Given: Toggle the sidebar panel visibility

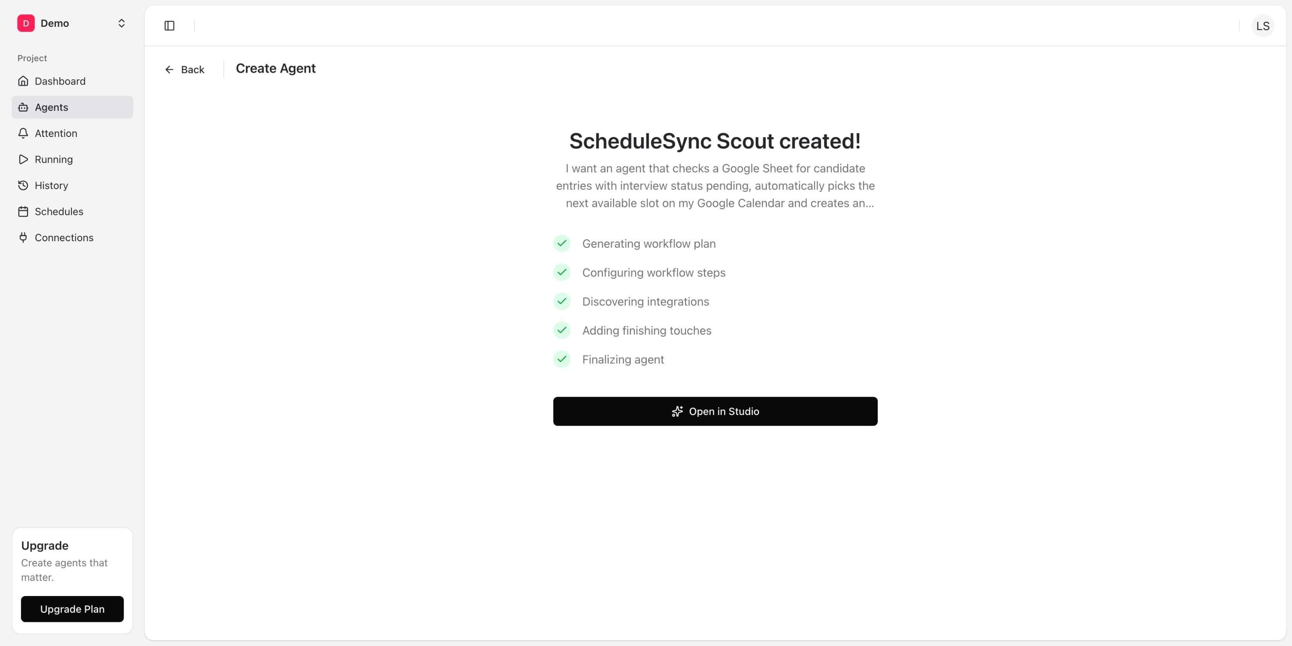Looking at the screenshot, I should point(169,26).
